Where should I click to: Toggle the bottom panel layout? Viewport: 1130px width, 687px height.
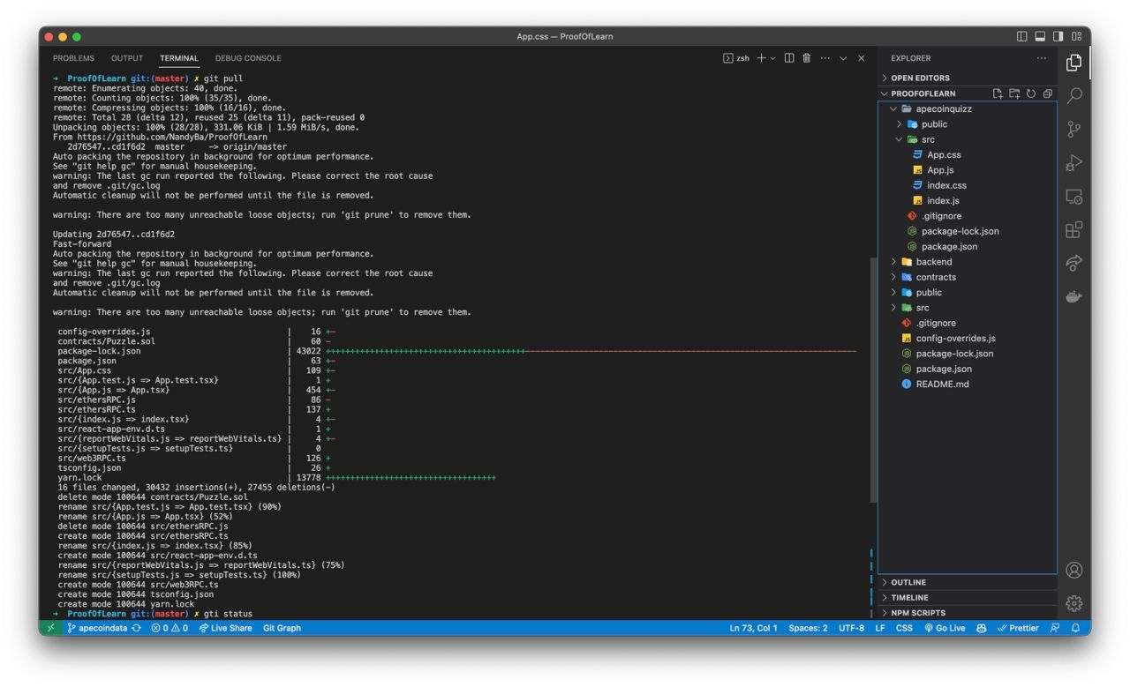[1040, 36]
